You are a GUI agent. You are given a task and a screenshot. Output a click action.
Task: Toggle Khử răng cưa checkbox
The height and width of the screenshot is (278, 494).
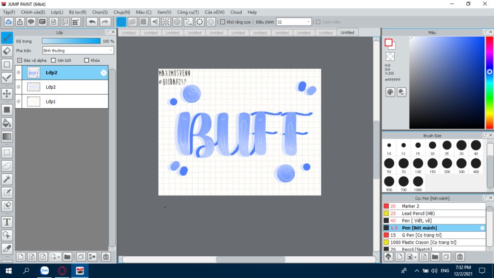point(223,22)
